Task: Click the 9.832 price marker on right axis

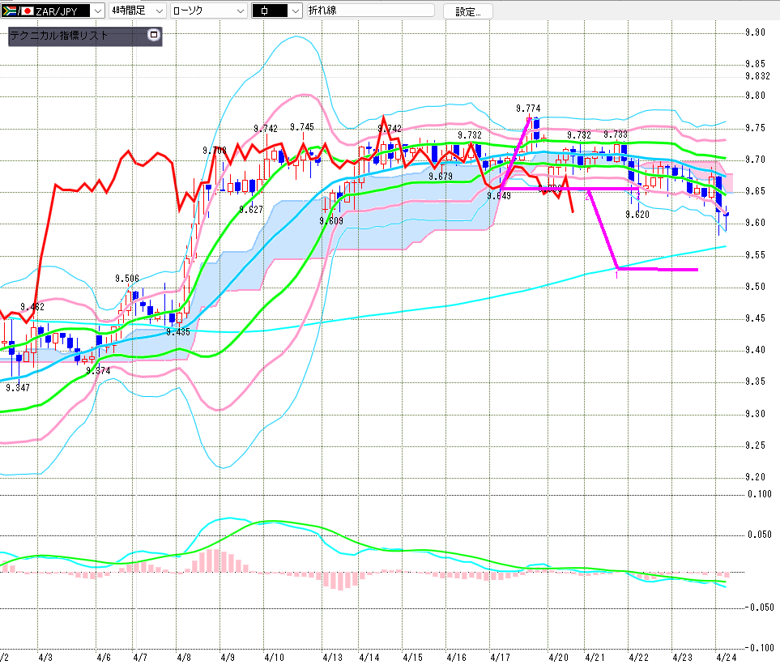Action: point(757,75)
